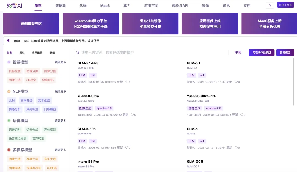Click the 搜索 button
This screenshot has width=297, height=172.
[238, 53]
